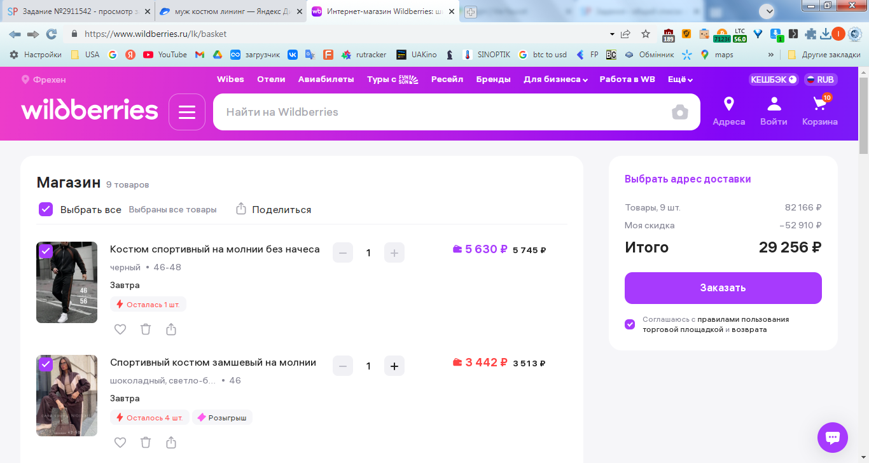
Task: Open Костюм спортивный на молнии без начеса title
Action: [x=215, y=249]
